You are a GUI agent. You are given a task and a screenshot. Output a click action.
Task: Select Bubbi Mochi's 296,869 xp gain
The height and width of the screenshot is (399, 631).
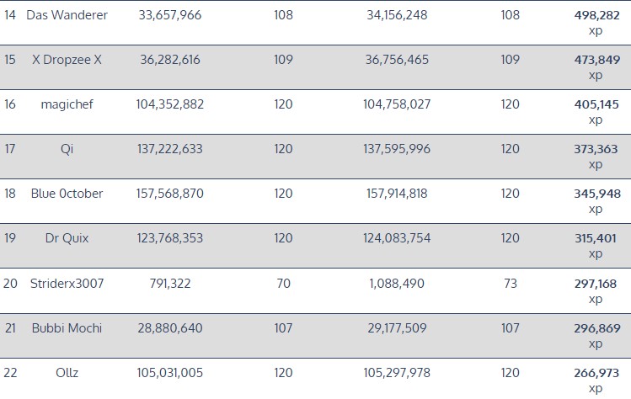(596, 327)
